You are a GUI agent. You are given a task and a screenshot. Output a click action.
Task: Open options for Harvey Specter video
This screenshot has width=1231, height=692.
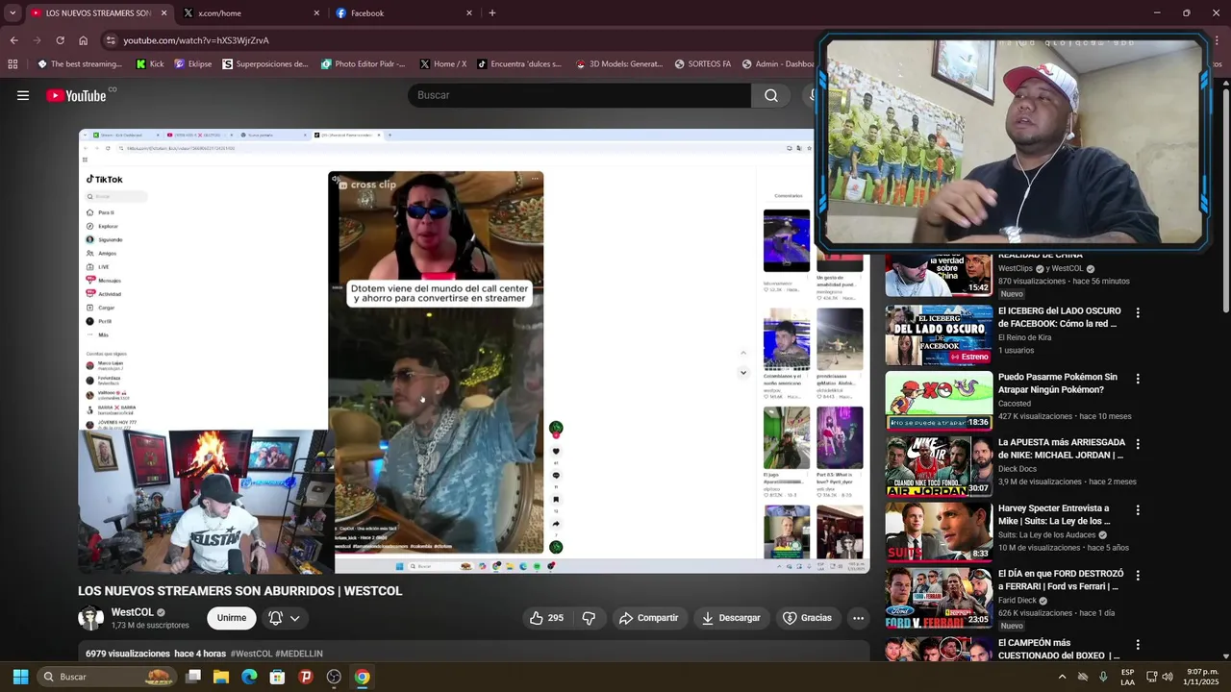pos(1138,509)
